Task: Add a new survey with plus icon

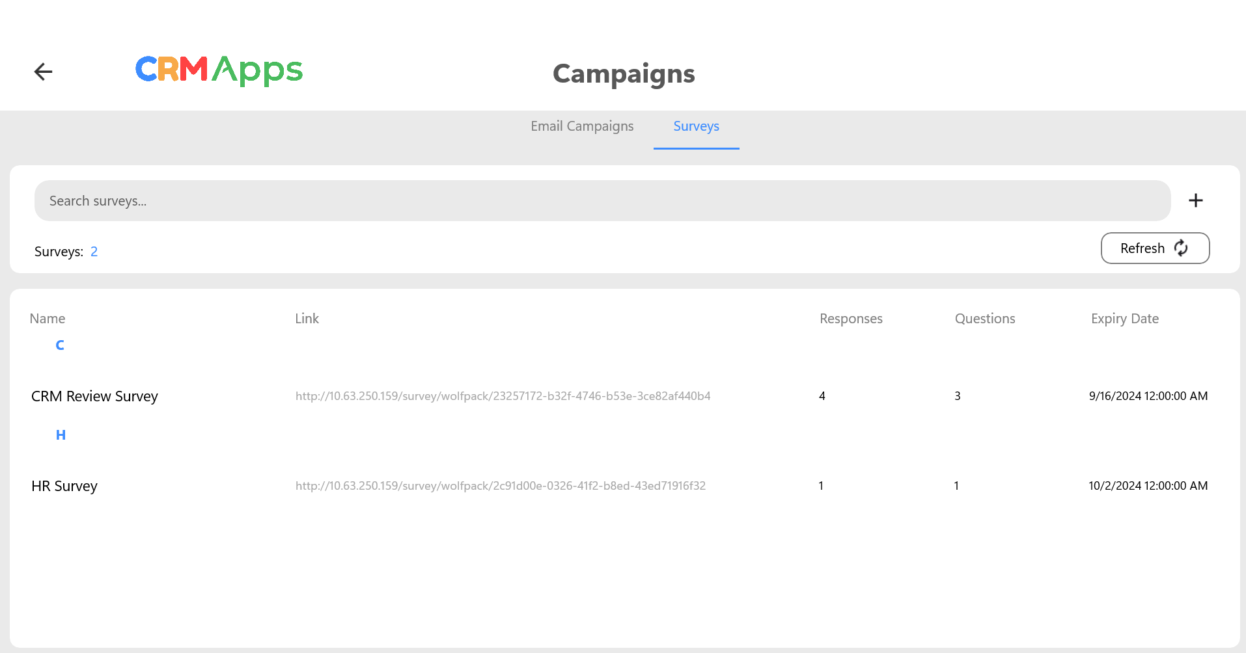Action: (x=1195, y=200)
